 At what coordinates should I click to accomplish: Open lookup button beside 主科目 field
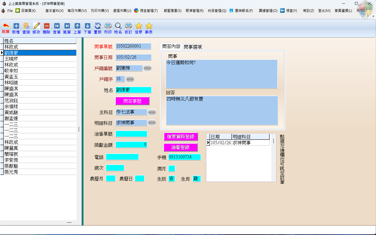coord(152,113)
